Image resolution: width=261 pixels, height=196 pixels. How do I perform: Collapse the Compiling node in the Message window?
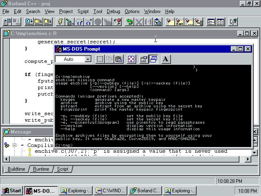pyautogui.click(x=15, y=145)
